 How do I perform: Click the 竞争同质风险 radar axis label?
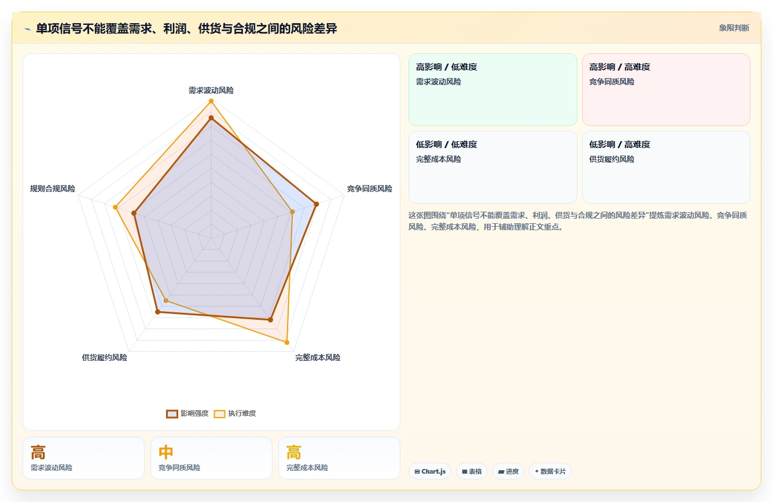(x=369, y=189)
